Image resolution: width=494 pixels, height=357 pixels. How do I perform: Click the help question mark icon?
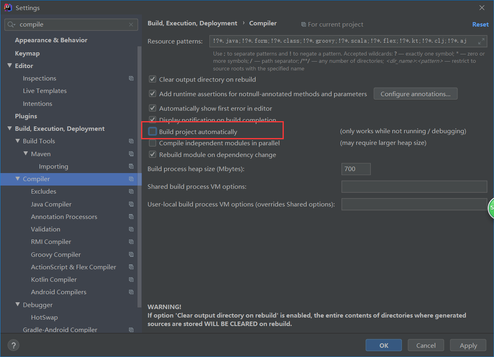click(x=13, y=345)
